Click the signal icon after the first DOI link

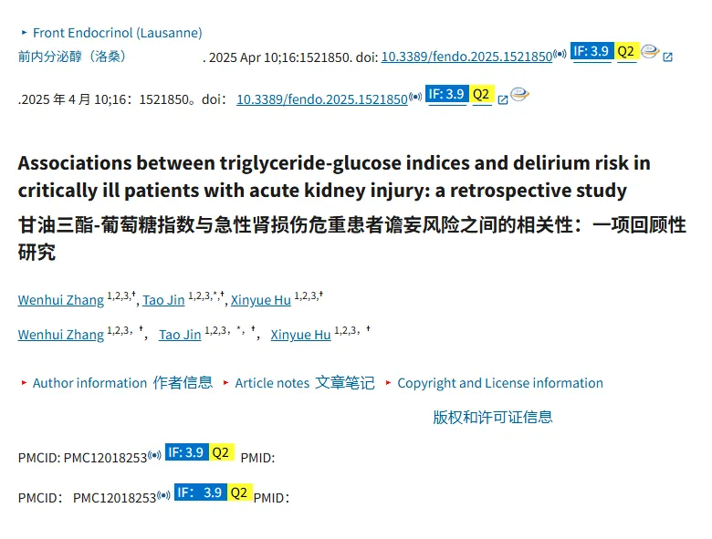coord(560,54)
